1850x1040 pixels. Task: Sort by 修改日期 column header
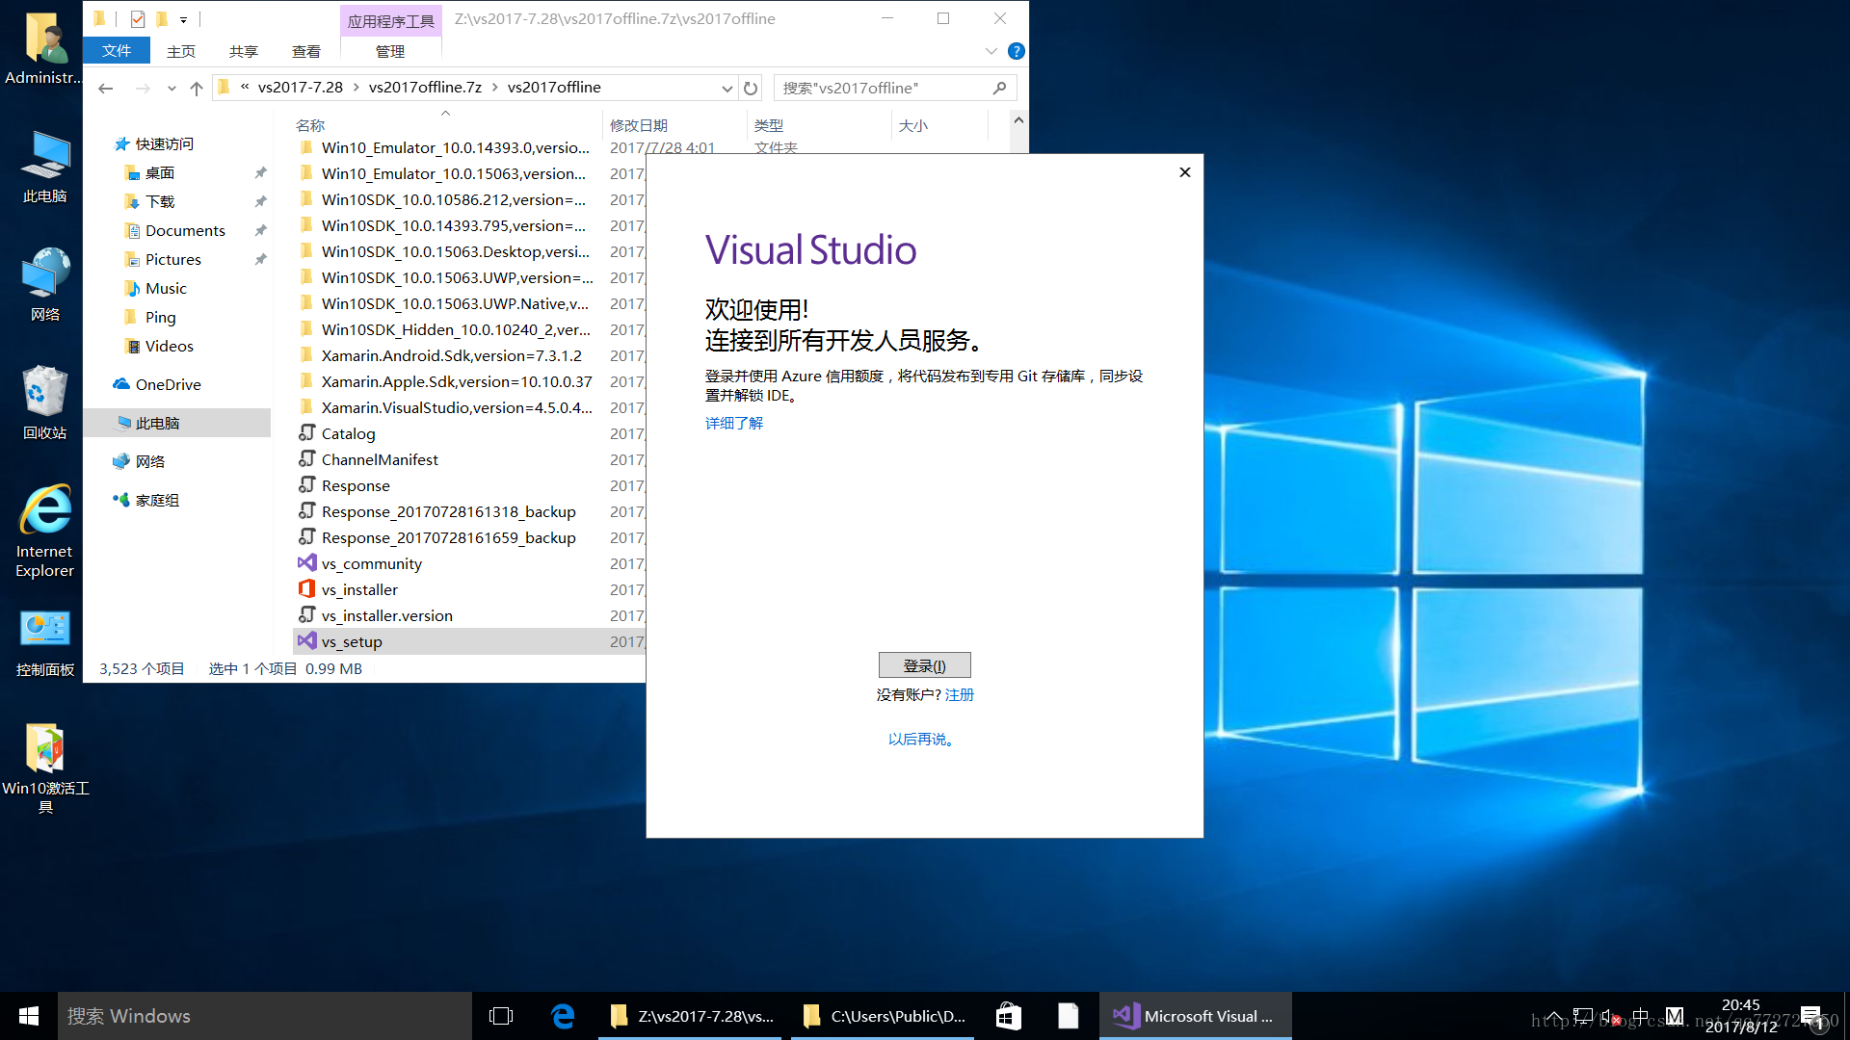coord(639,125)
